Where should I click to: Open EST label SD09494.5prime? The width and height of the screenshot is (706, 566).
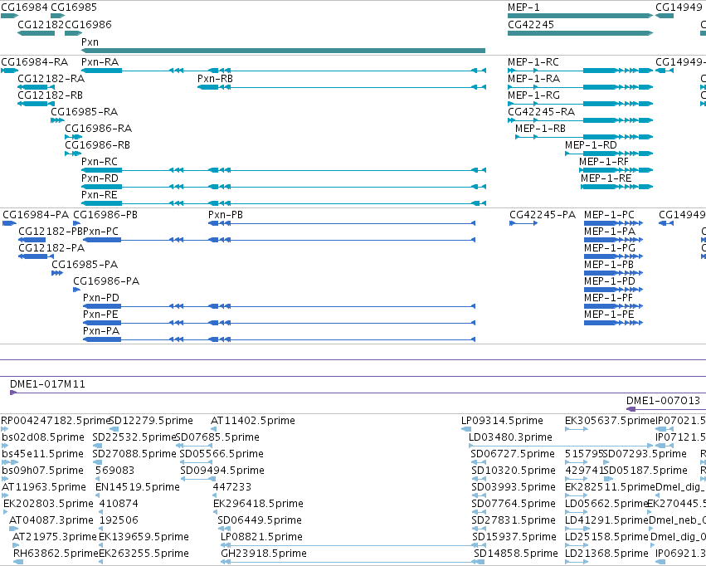(222, 471)
